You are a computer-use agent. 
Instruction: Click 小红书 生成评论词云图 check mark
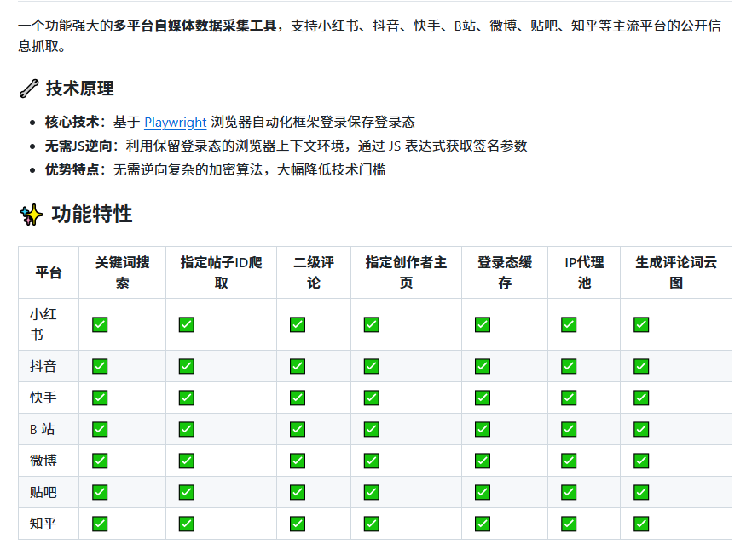point(641,324)
